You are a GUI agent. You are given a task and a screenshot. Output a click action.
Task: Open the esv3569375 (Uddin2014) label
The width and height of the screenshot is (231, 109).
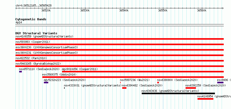pos(59,74)
